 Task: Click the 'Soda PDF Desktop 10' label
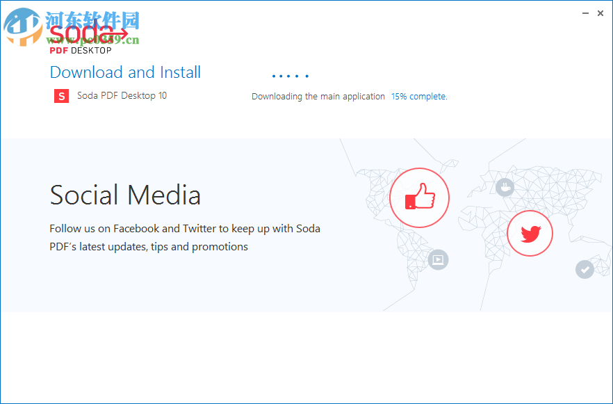[x=122, y=95]
